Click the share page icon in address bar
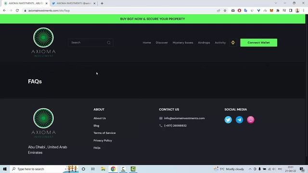 pyautogui.click(x=218, y=11)
